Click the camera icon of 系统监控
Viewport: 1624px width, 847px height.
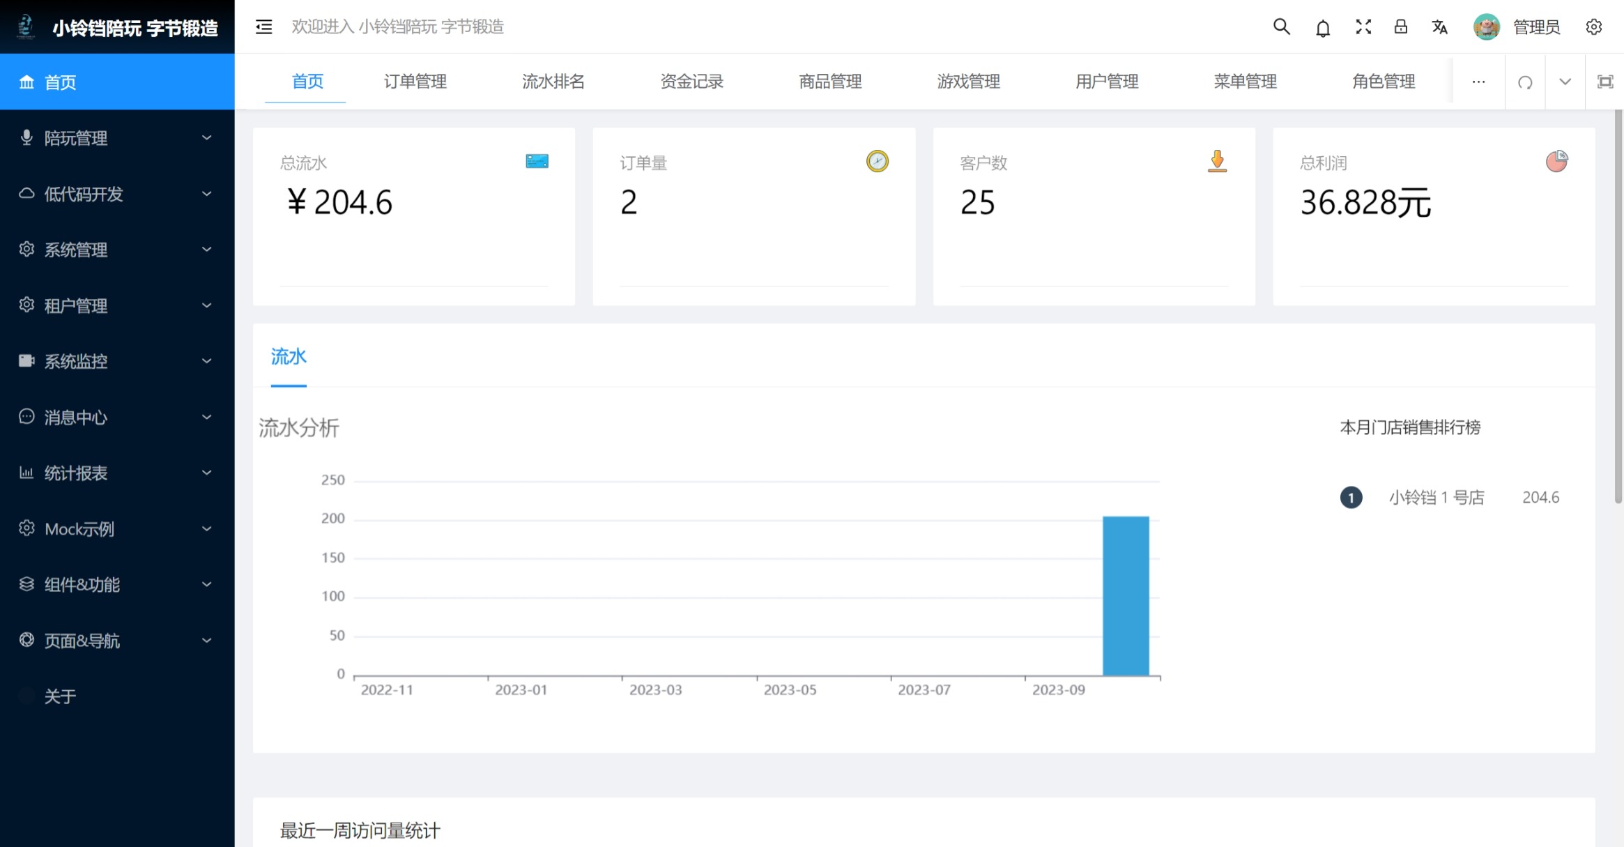26,360
